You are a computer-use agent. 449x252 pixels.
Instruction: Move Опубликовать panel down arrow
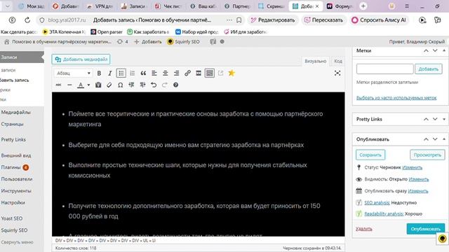coord(435,139)
